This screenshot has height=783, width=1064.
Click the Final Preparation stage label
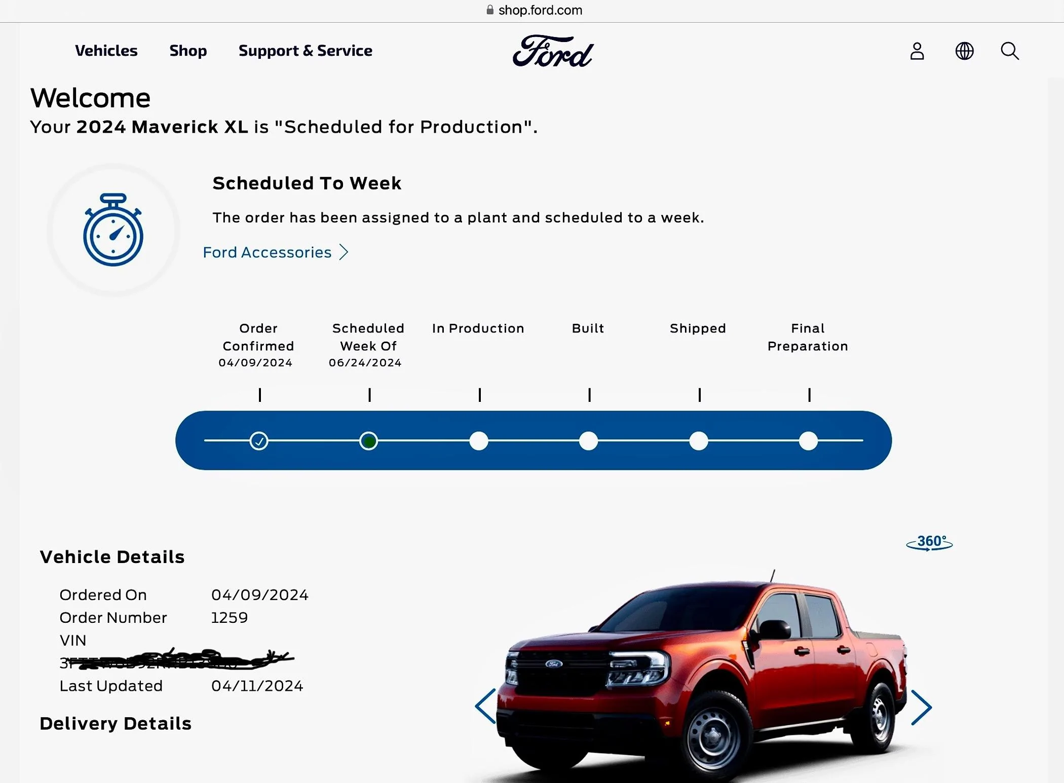pyautogui.click(x=808, y=337)
